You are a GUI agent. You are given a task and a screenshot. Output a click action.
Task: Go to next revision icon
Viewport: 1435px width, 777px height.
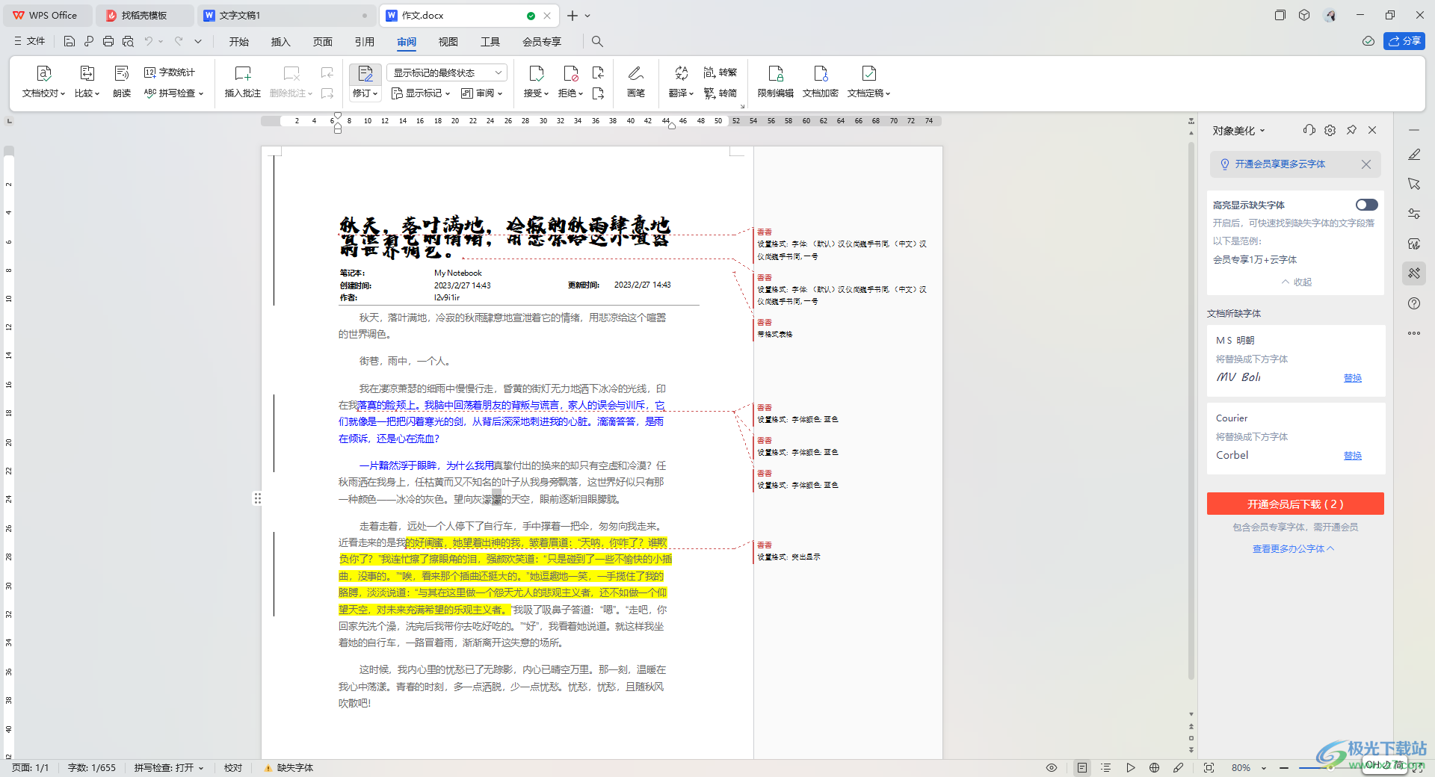click(598, 93)
